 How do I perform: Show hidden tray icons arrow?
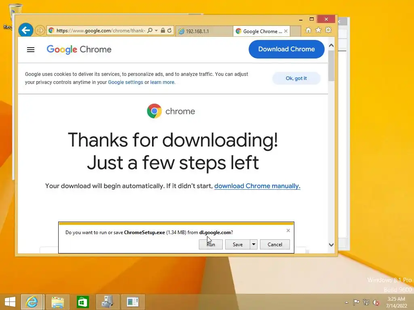pos(346,302)
